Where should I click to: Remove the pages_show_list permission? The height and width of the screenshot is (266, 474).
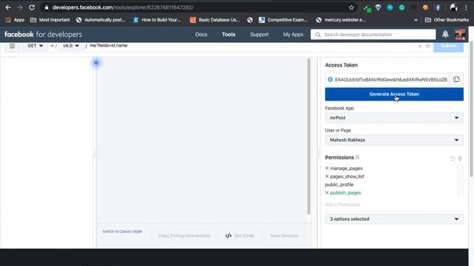[x=327, y=176]
